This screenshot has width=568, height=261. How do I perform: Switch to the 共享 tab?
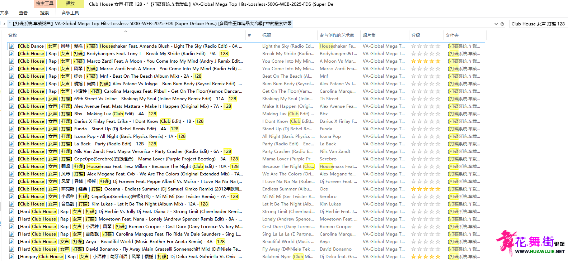pyautogui.click(x=4, y=13)
